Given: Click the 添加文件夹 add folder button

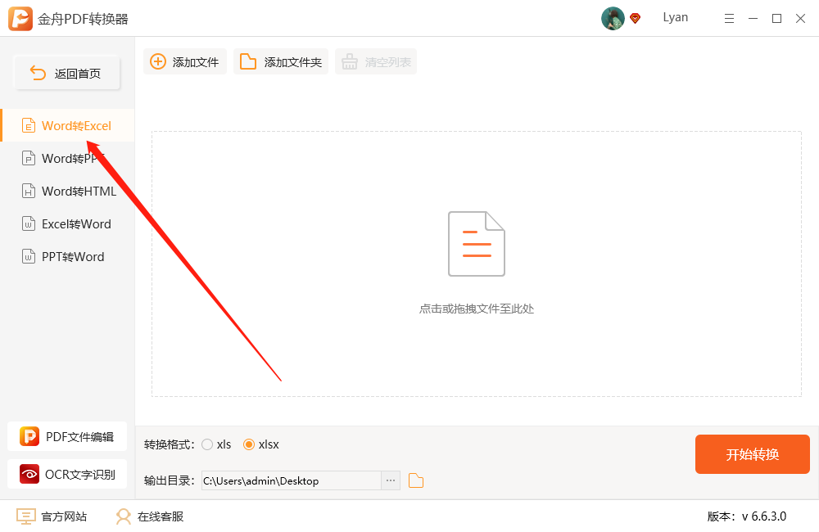Looking at the screenshot, I should point(281,61).
